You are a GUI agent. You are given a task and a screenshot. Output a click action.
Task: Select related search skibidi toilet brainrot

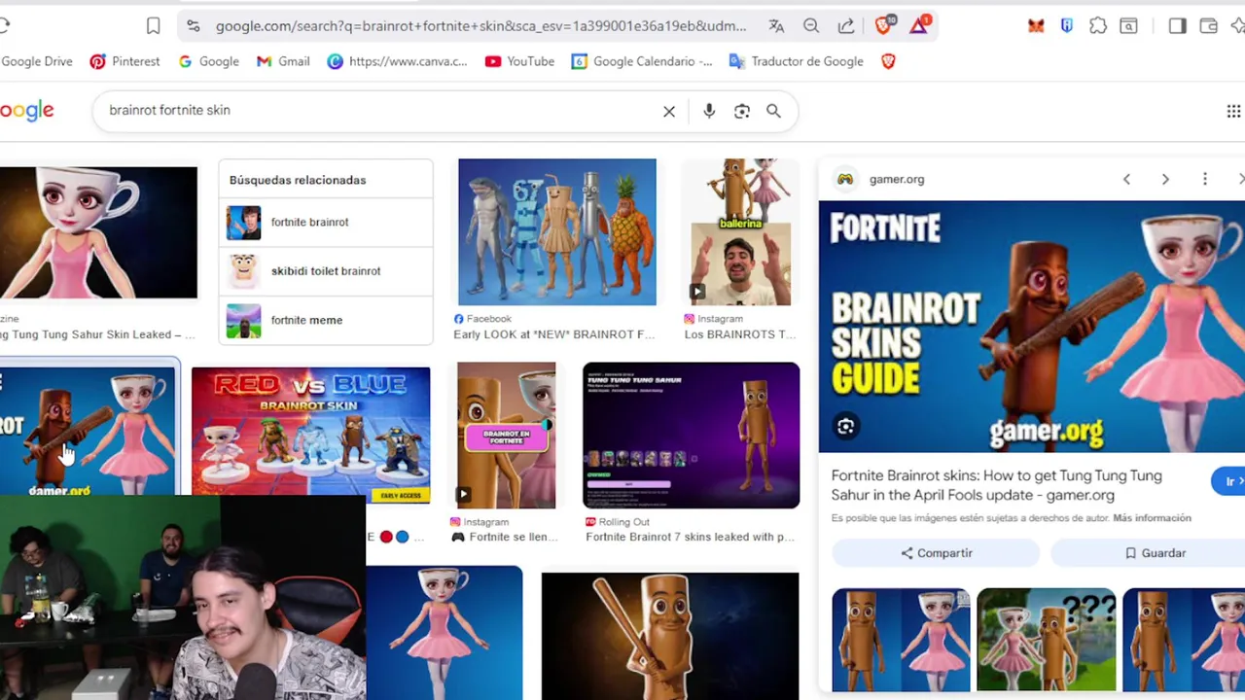pos(326,270)
